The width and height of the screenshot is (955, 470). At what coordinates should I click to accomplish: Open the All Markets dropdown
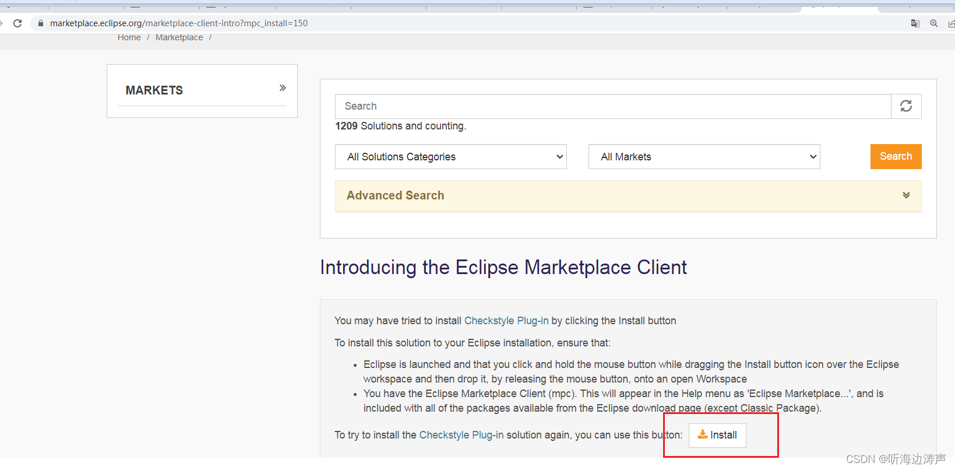click(704, 157)
